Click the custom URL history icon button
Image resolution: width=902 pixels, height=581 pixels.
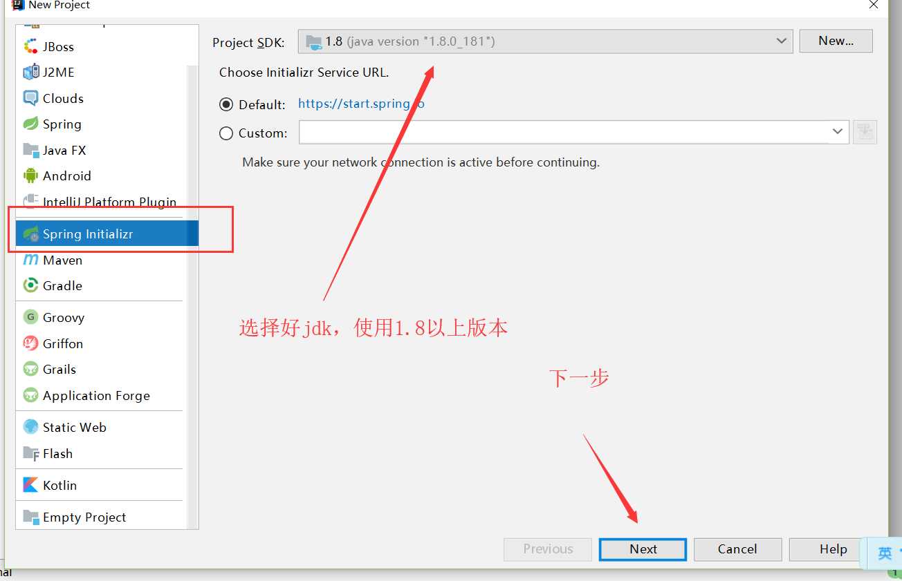865,132
